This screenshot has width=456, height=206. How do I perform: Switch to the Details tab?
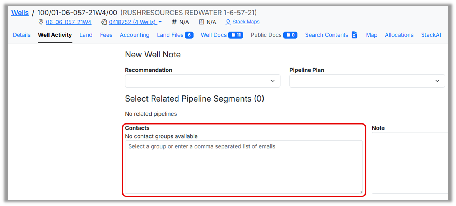pos(22,35)
